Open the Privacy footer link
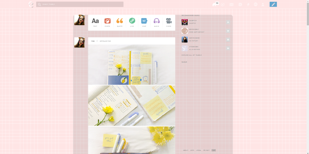309x154 pixels. coord(206,150)
